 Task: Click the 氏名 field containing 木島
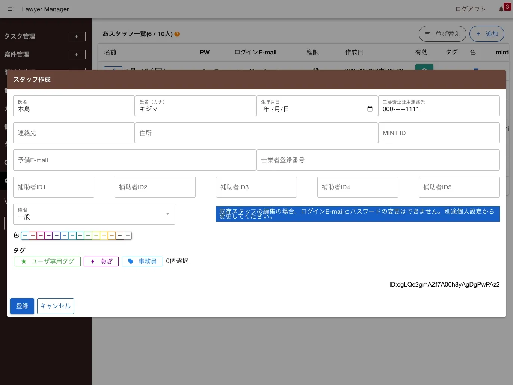74,106
